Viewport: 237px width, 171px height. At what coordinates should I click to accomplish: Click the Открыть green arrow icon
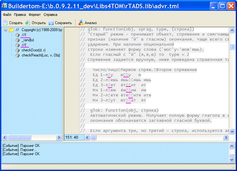28,23
